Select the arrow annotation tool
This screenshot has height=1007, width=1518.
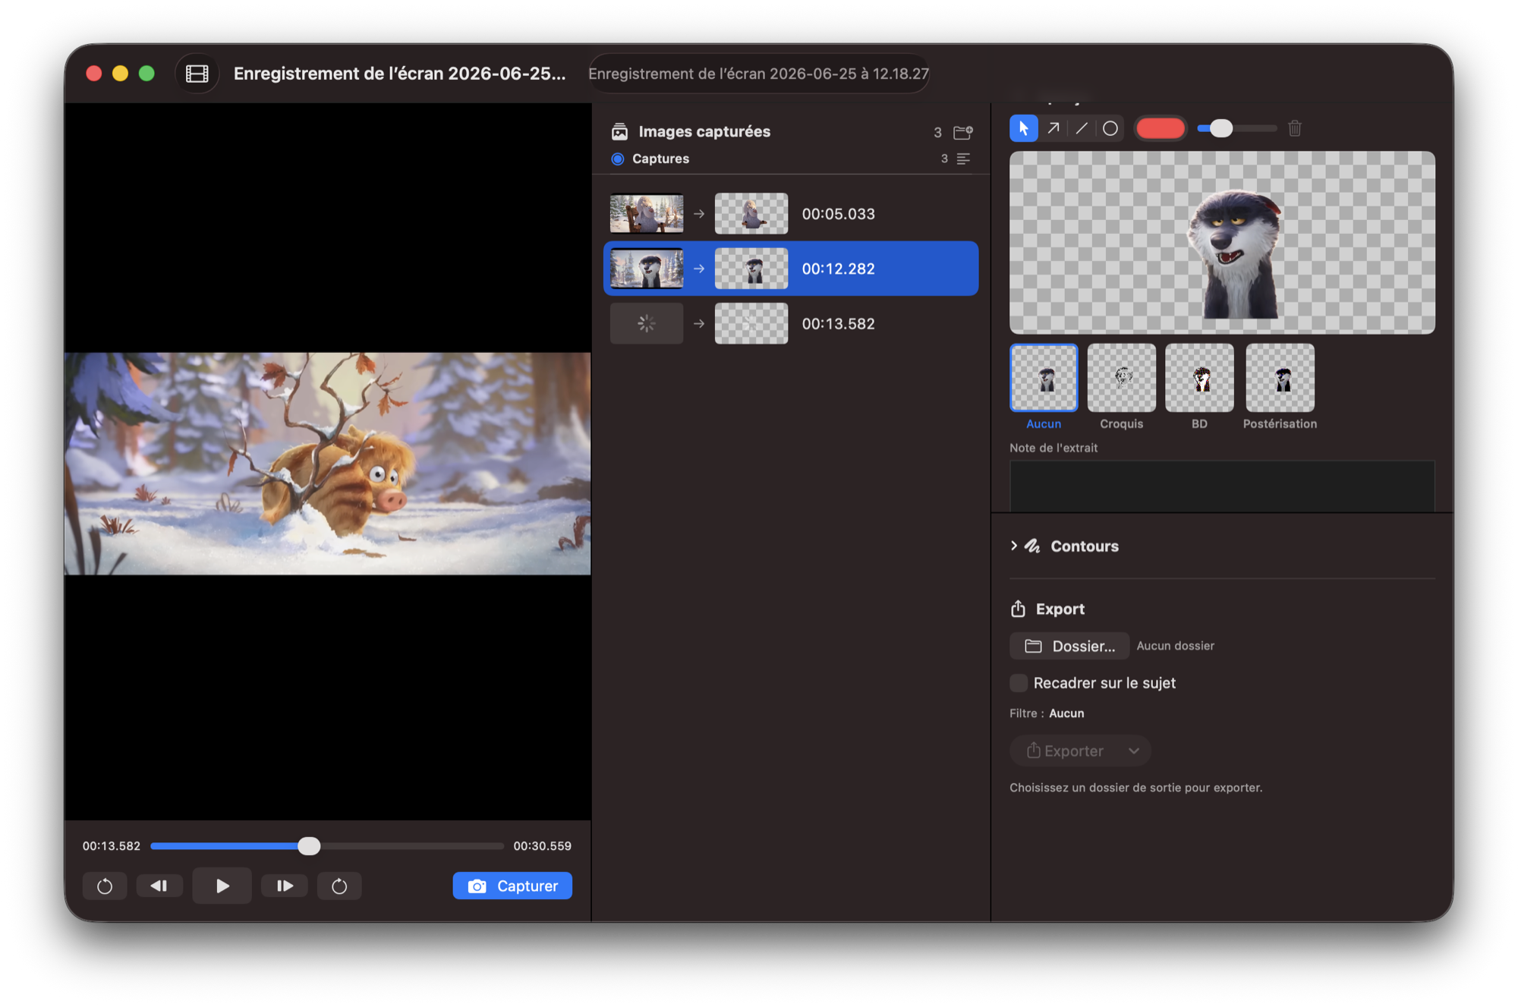[x=1053, y=128]
